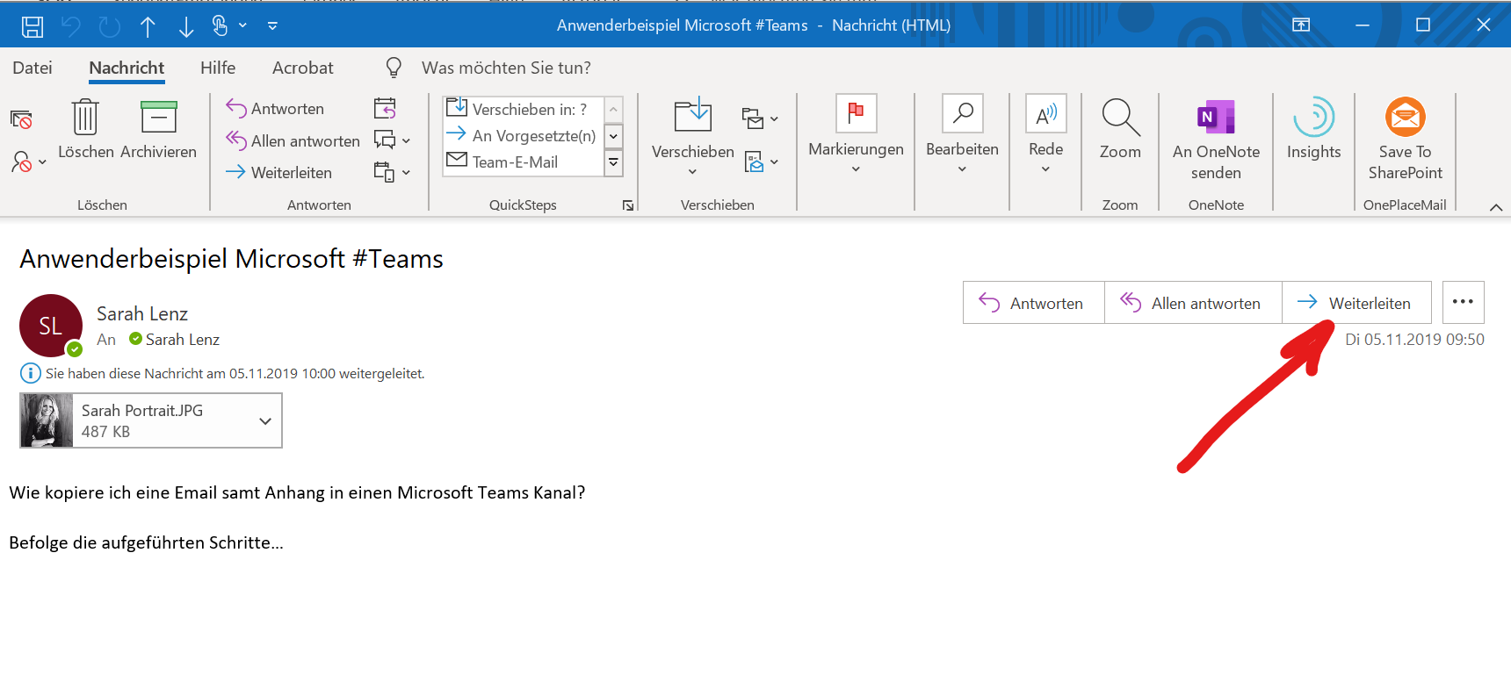Click the text 'Befolge die aufgeführten Schritte...'
The height and width of the screenshot is (675, 1511).
(146, 542)
